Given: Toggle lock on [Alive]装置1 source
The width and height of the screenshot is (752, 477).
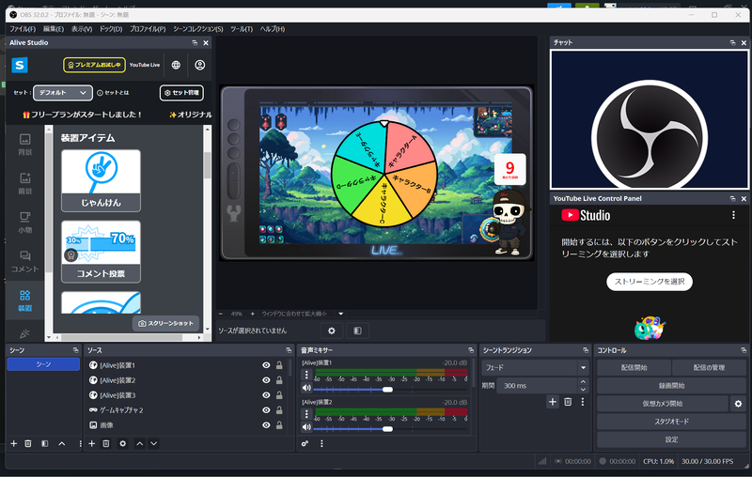Looking at the screenshot, I should (279, 365).
